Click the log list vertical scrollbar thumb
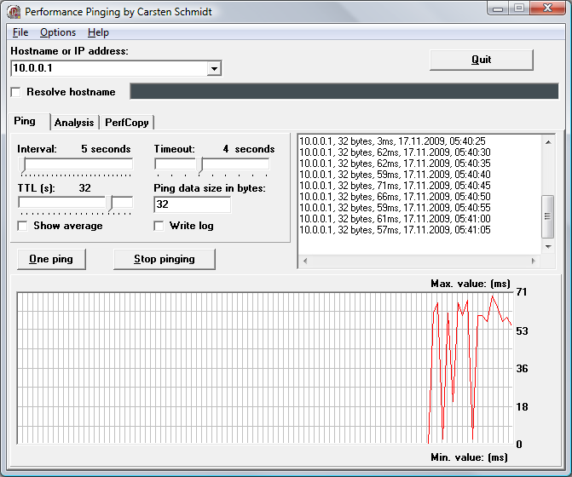572x477 pixels. click(x=548, y=216)
